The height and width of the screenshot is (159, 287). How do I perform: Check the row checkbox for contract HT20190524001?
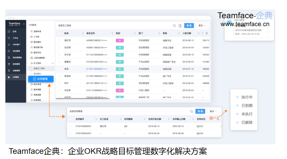[70, 133]
